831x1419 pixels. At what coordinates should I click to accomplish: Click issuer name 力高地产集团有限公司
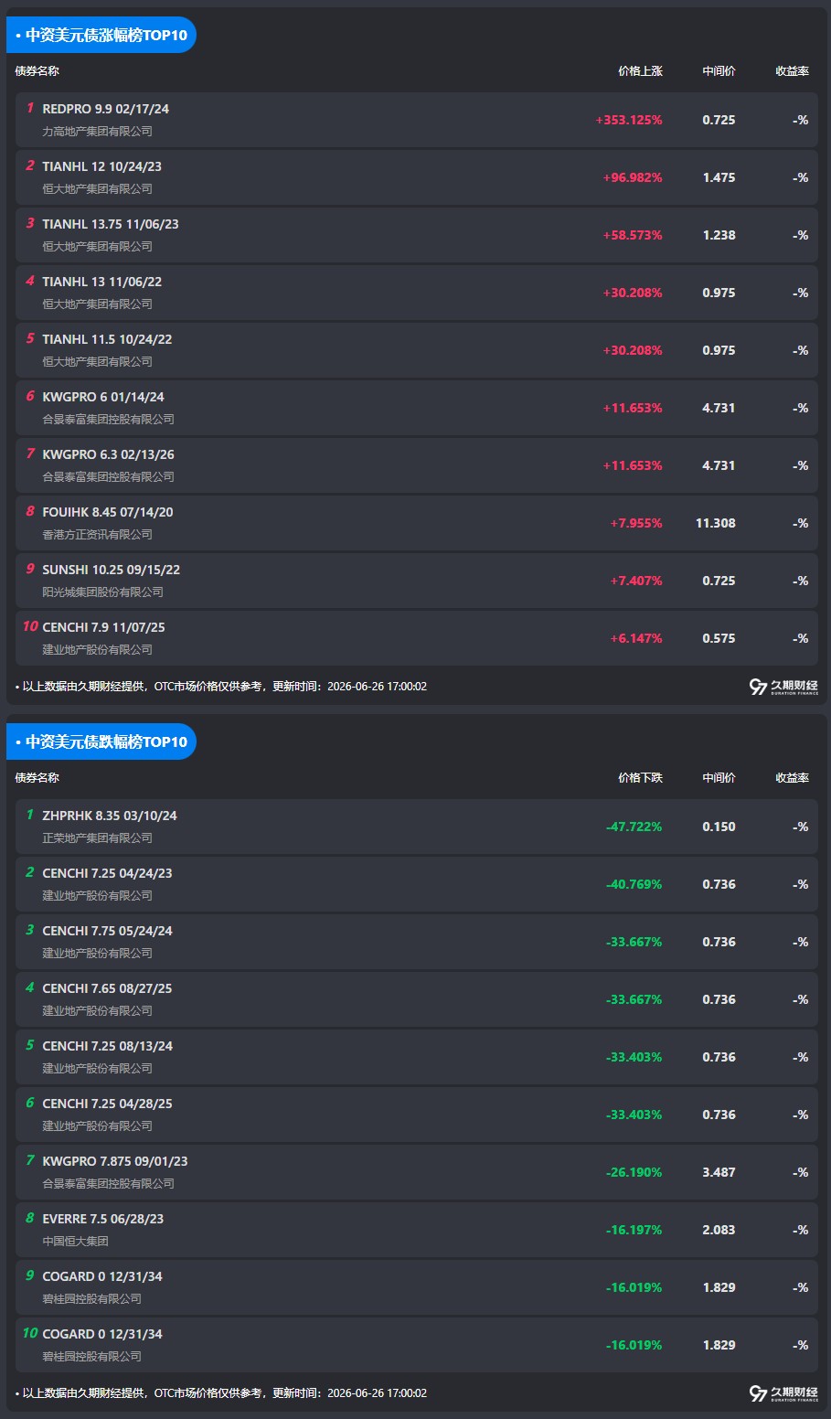coord(97,132)
